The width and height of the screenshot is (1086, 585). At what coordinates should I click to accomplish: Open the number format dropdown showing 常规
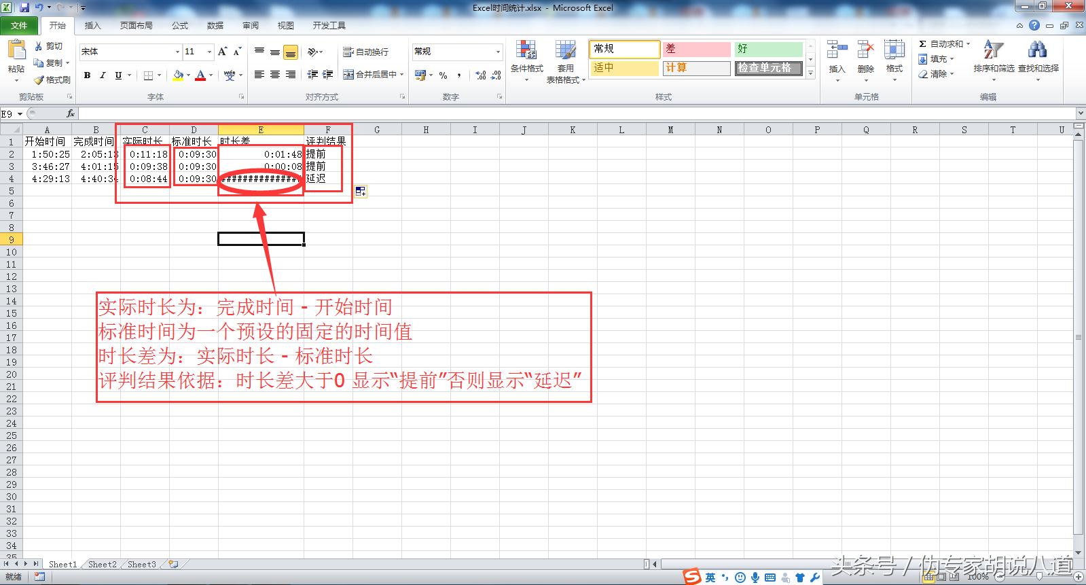pyautogui.click(x=497, y=52)
